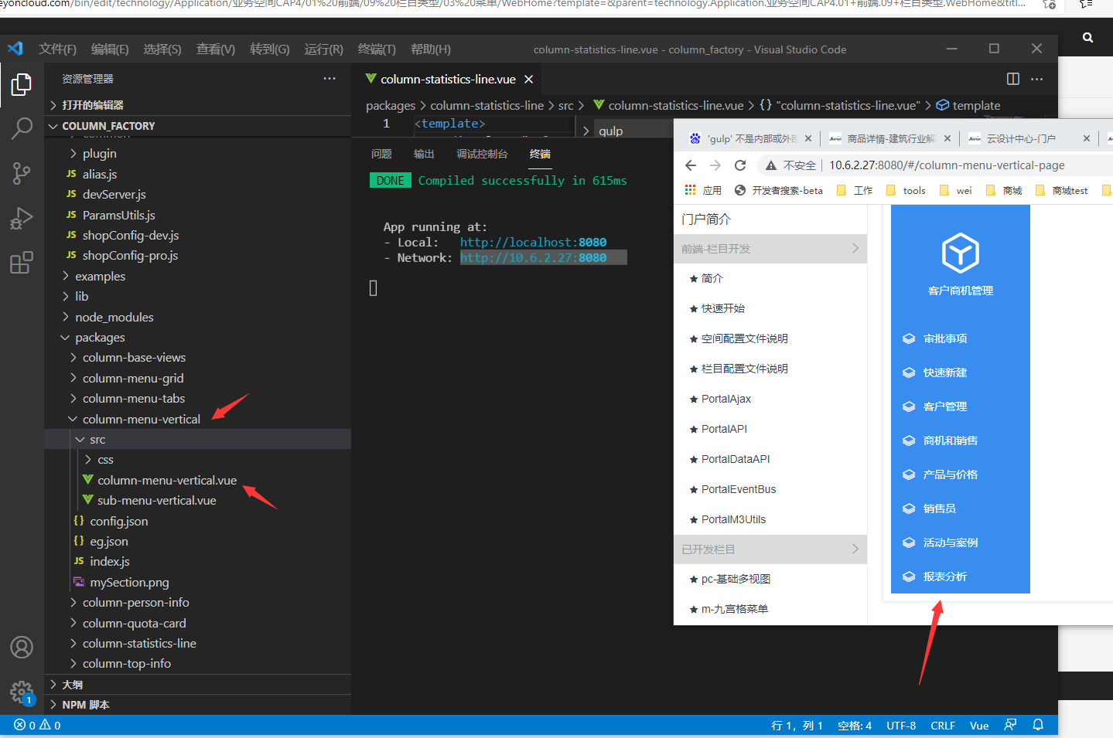
Task: Click the Accounts icon in activity bar
Action: click(22, 647)
